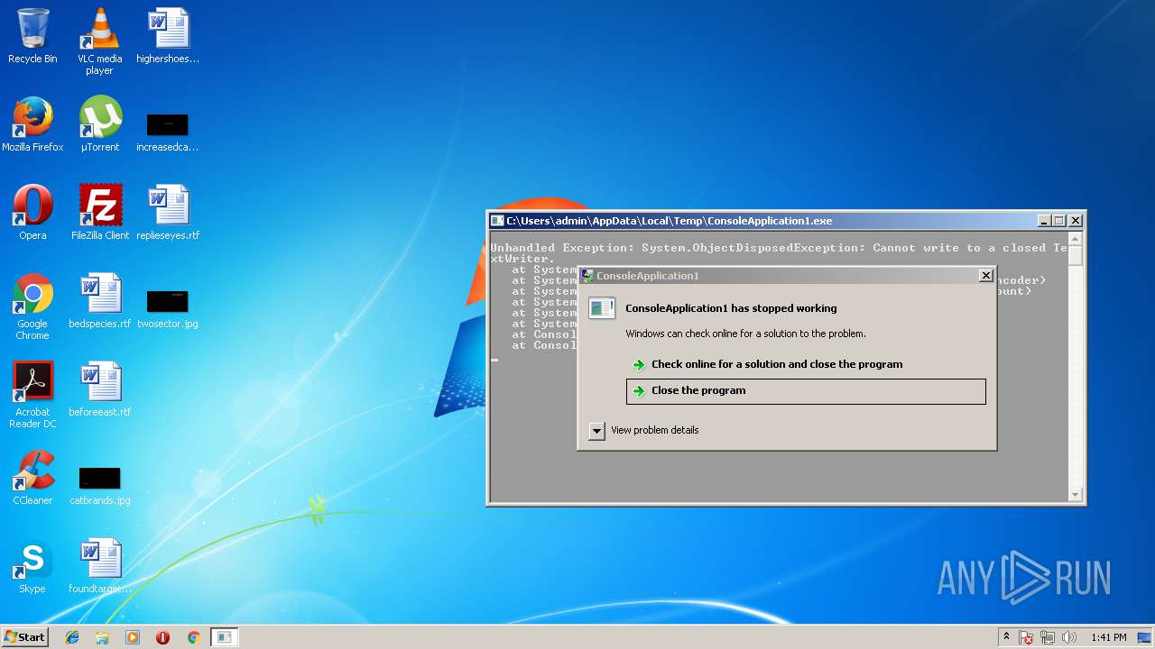Open the 1:41 PM taskbar clock

pyautogui.click(x=1108, y=637)
